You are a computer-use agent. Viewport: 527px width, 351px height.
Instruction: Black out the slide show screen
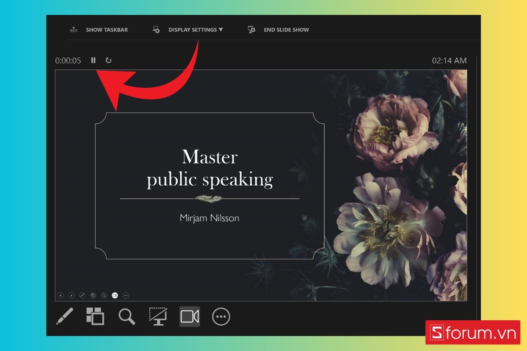[x=158, y=316]
